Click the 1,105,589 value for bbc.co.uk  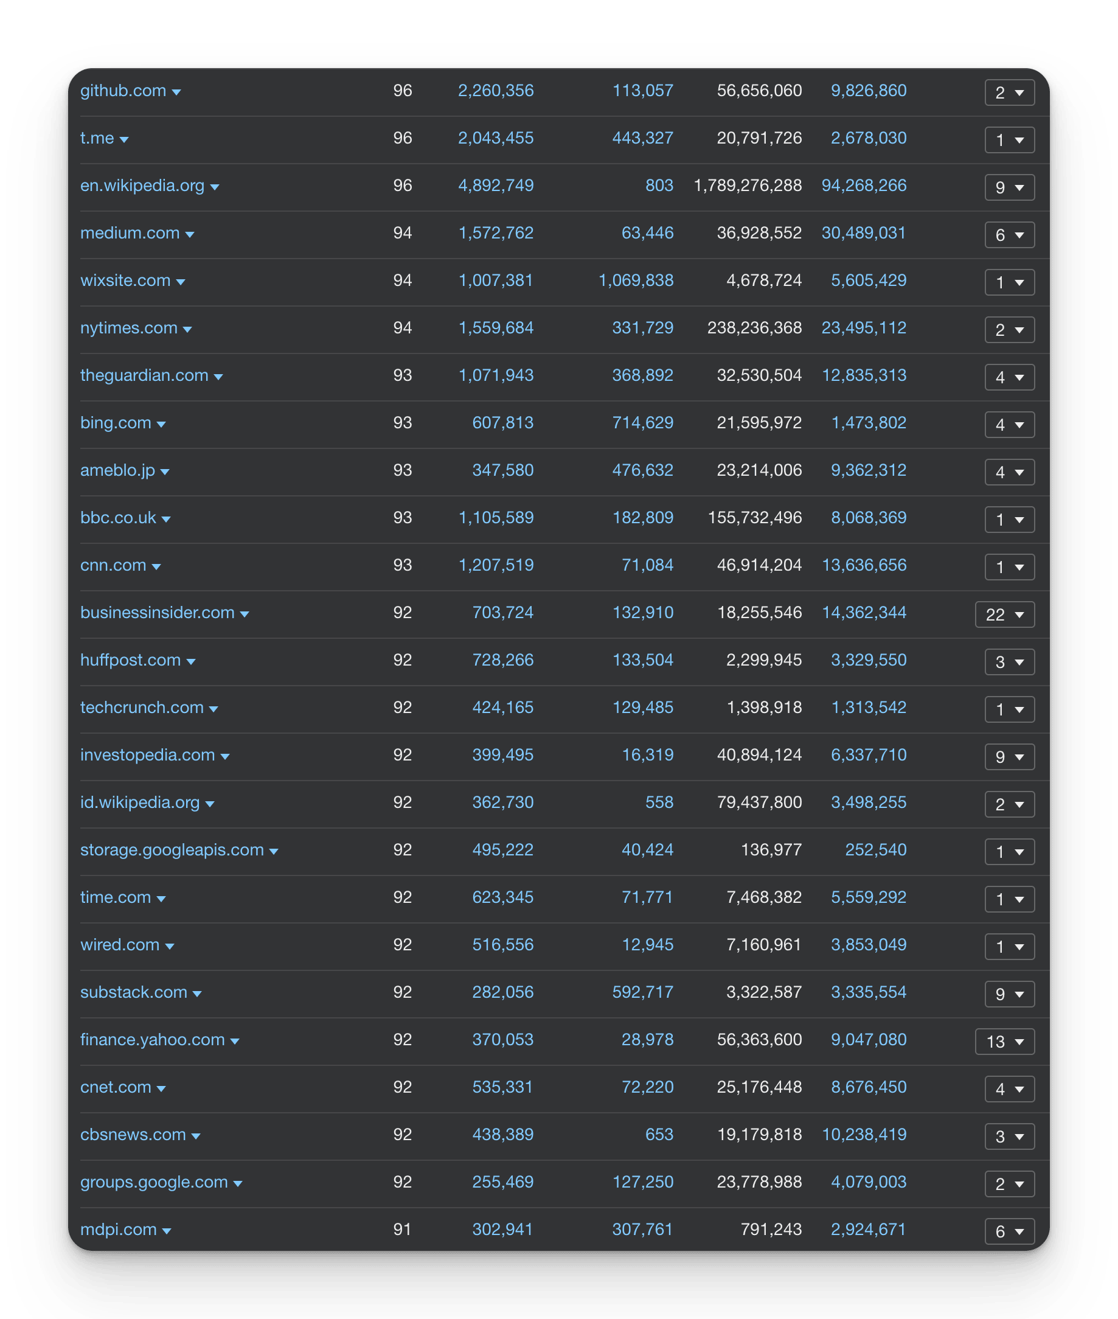point(496,518)
